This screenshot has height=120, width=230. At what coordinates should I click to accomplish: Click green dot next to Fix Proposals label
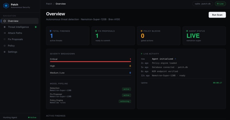click(x=96, y=31)
